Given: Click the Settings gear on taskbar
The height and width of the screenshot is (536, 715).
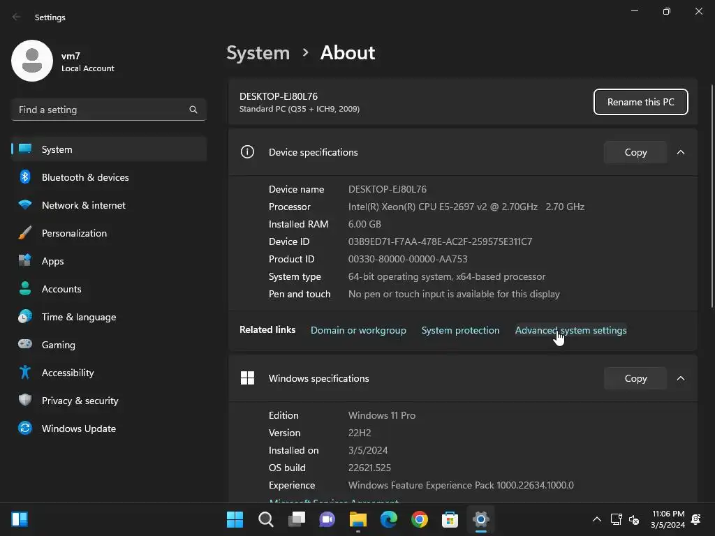Looking at the screenshot, I should [x=481, y=519].
